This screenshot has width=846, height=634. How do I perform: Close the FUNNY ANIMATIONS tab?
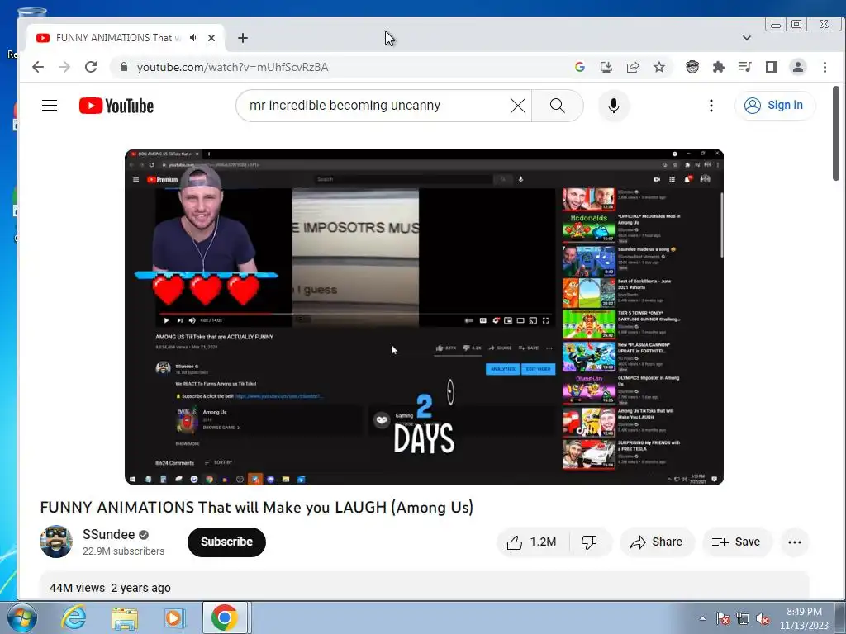click(x=211, y=38)
